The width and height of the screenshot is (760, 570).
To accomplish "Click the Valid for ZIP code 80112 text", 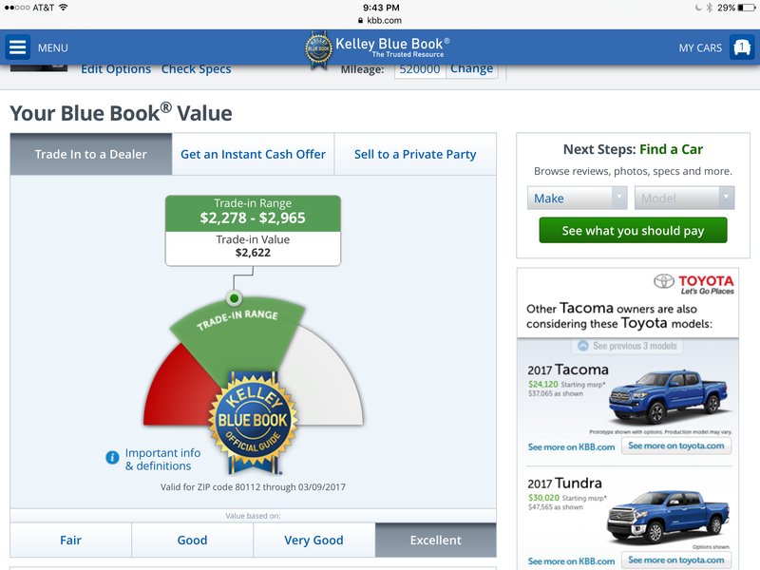I will coord(253,486).
